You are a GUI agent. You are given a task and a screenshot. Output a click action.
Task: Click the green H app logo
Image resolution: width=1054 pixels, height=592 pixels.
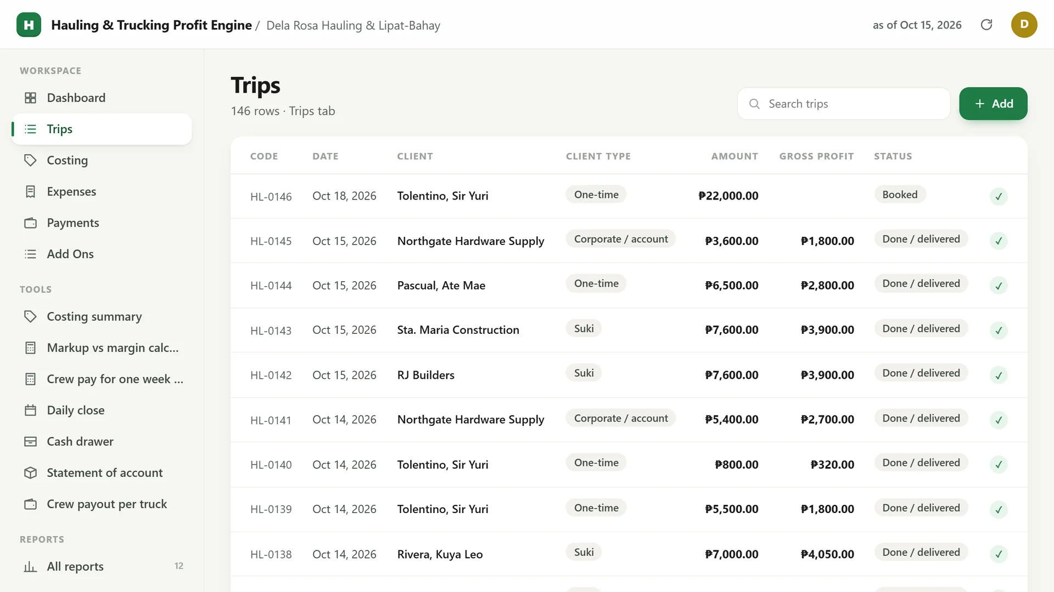pyautogui.click(x=29, y=25)
